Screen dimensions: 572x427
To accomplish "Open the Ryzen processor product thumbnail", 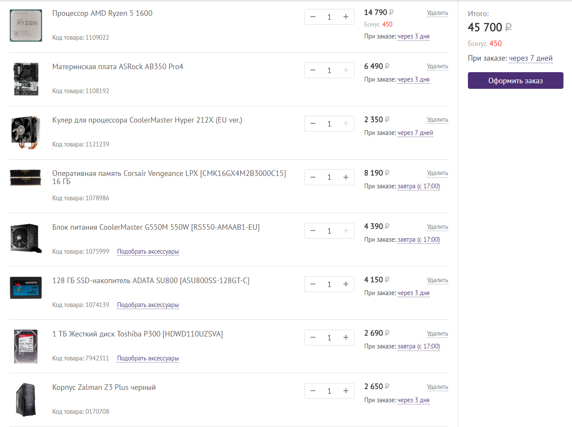I will (26, 26).
